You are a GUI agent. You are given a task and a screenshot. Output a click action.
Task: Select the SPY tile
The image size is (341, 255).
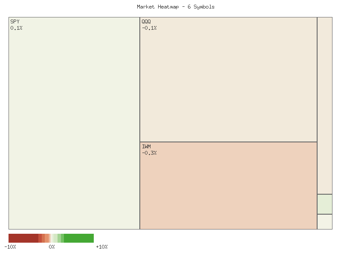(72, 123)
